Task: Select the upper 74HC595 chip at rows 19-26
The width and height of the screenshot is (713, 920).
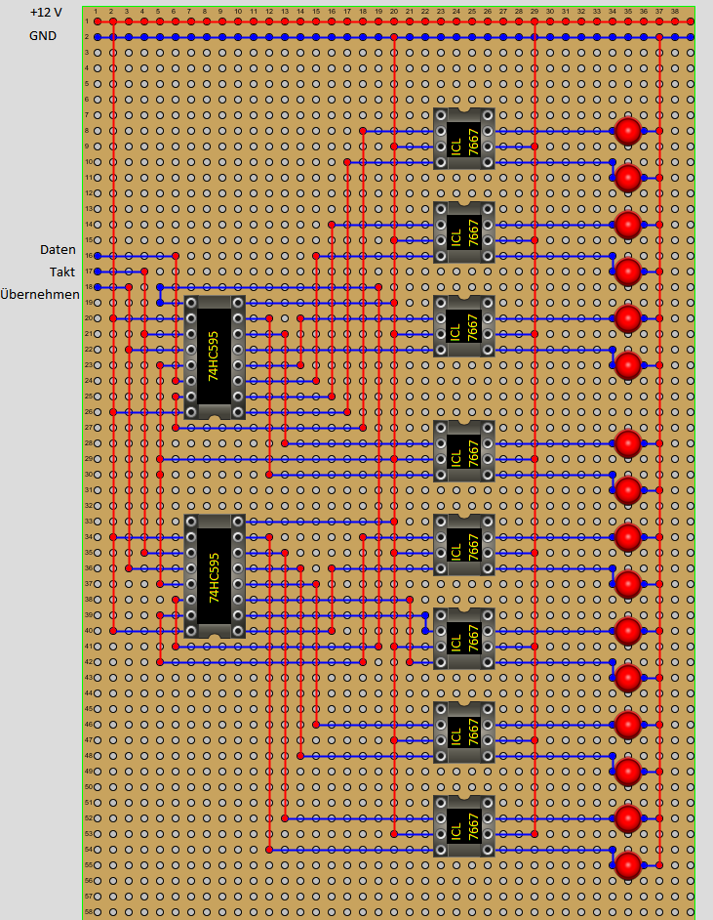Action: (215, 357)
